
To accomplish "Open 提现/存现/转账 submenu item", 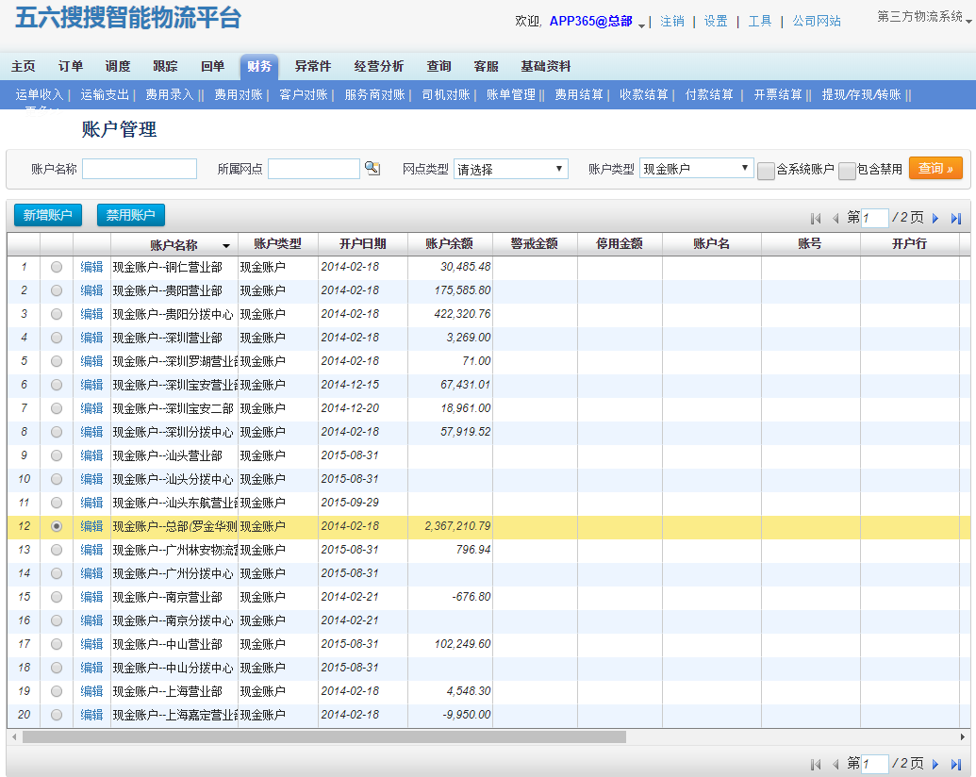I will tap(862, 94).
